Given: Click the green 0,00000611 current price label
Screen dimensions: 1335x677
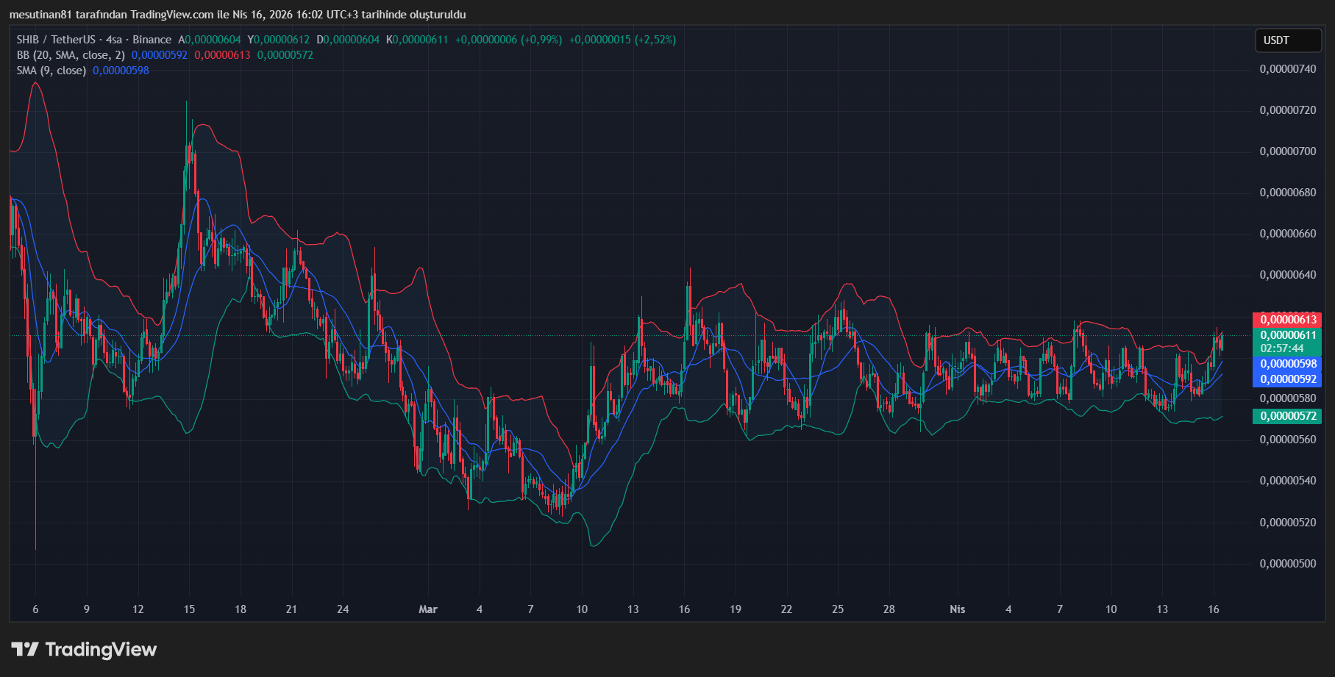Looking at the screenshot, I should pos(1287,335).
